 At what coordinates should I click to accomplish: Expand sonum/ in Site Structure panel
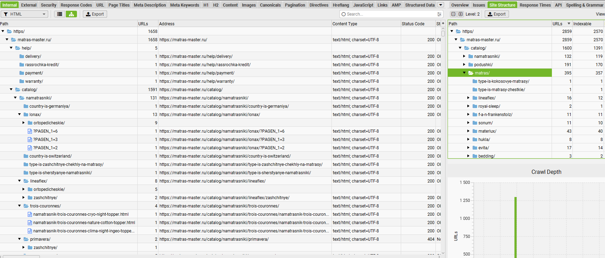point(468,123)
